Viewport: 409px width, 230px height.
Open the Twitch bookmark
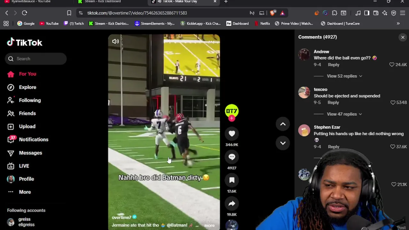click(73, 23)
